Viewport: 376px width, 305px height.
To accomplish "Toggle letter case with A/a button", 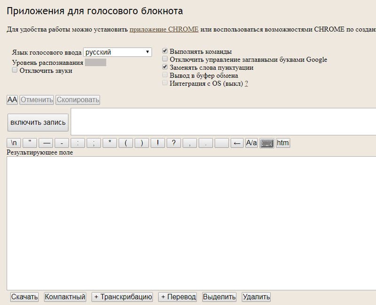I will (251, 143).
